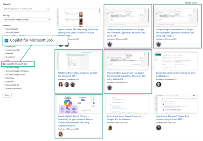Open 'Azure Logic Apps Graph Connector Sample for ServiceNow'

[124, 118]
